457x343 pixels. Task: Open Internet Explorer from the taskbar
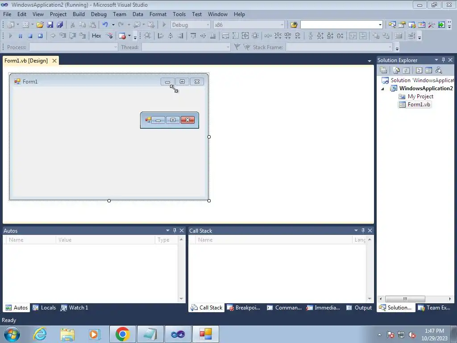point(40,334)
